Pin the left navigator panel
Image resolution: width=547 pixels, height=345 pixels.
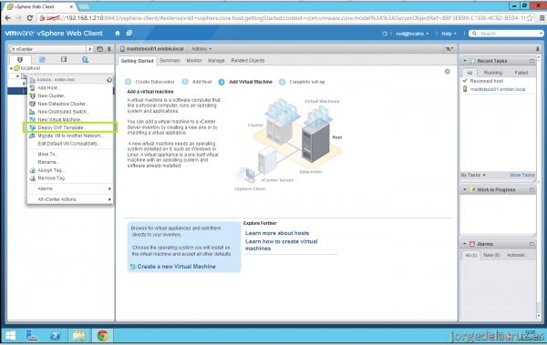(x=109, y=49)
